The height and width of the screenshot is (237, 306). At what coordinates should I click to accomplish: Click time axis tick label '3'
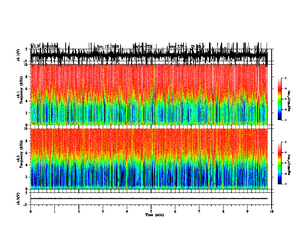(x=103, y=211)
